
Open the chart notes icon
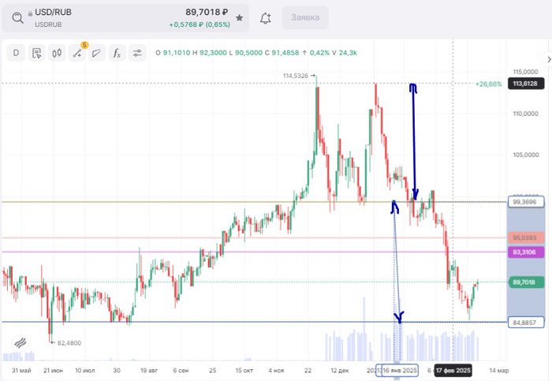point(36,53)
